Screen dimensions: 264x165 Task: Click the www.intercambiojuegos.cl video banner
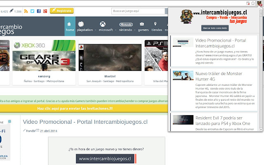coord(105,158)
